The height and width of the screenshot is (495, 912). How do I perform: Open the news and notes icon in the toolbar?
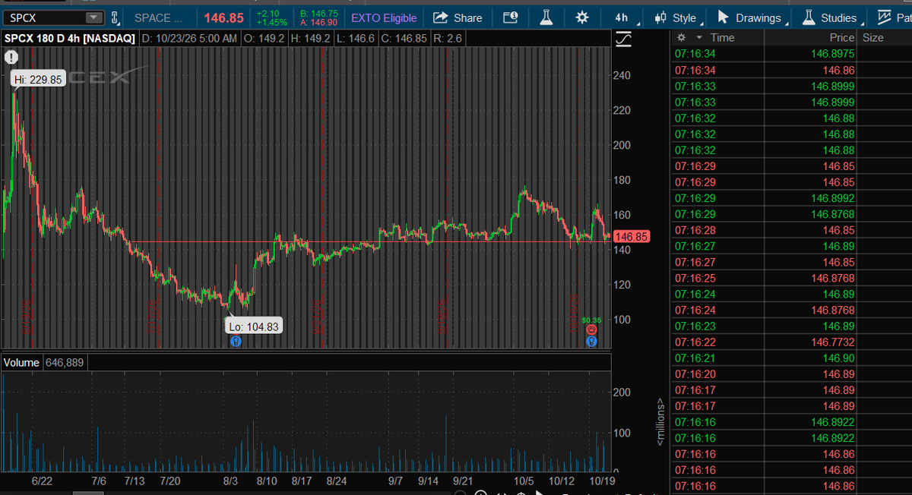510,17
